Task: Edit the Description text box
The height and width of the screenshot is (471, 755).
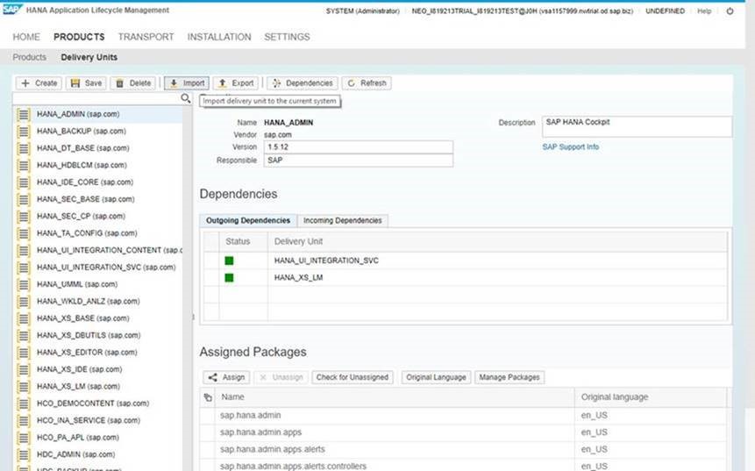Action: pyautogui.click(x=637, y=126)
